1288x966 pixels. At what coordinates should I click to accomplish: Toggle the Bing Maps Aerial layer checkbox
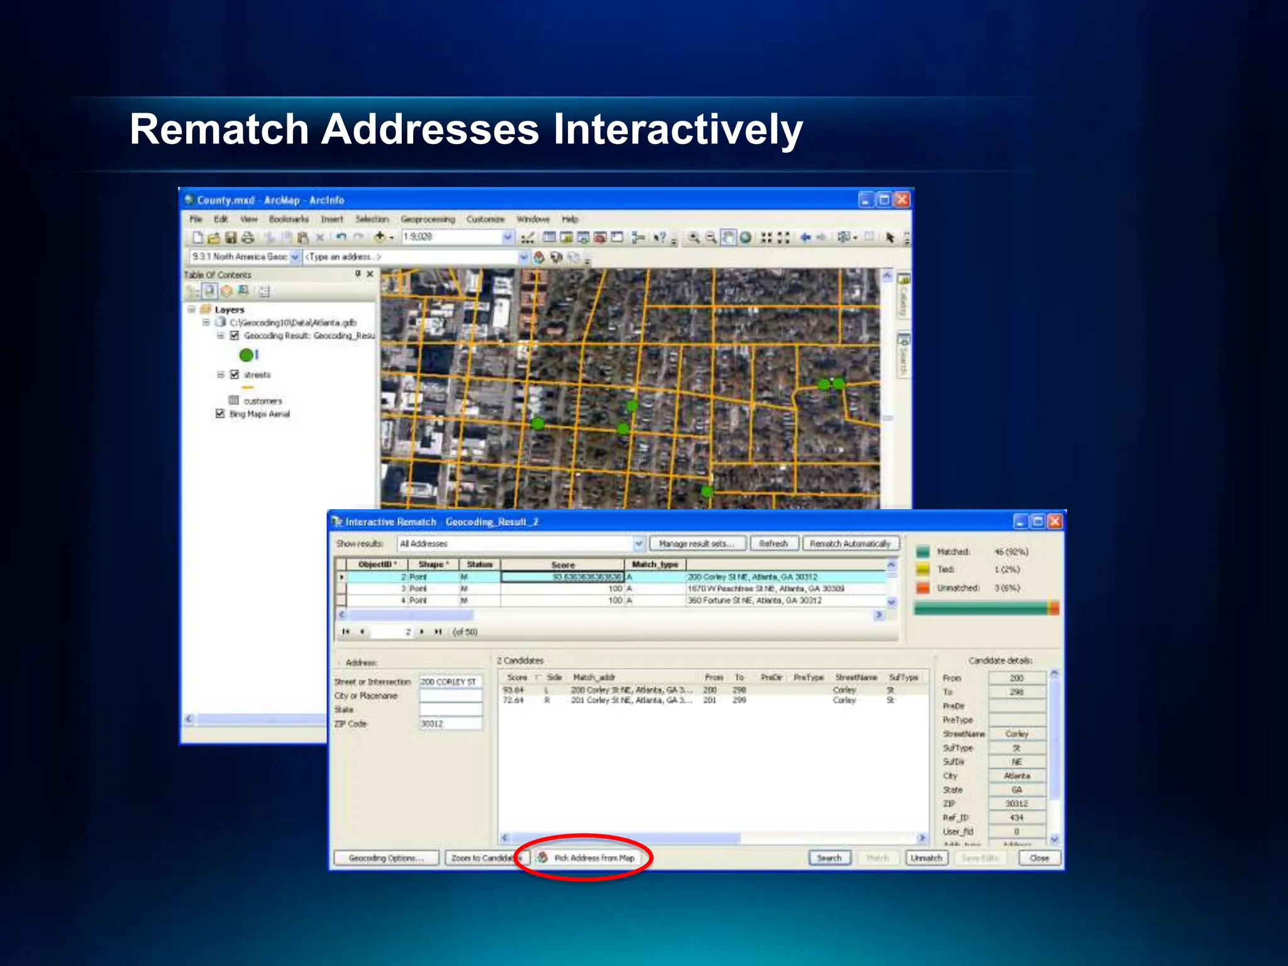(220, 413)
